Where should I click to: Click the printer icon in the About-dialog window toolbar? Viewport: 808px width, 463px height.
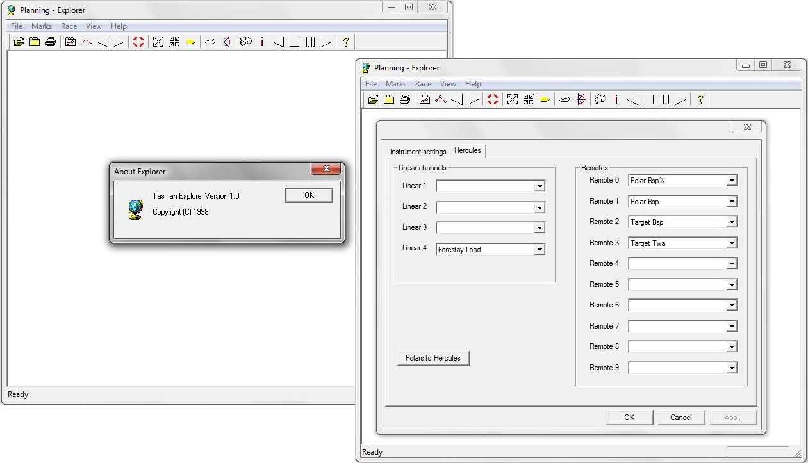tap(51, 42)
